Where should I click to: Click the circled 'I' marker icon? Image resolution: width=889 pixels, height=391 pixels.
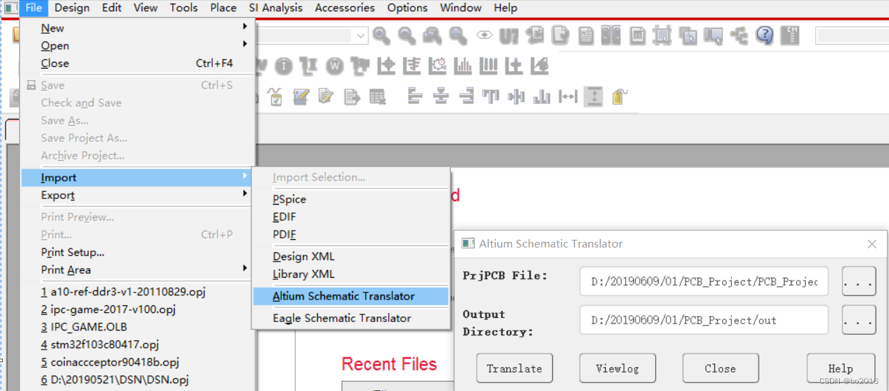284,66
